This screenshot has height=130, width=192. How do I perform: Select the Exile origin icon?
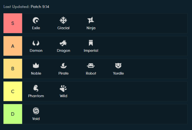[36, 20]
